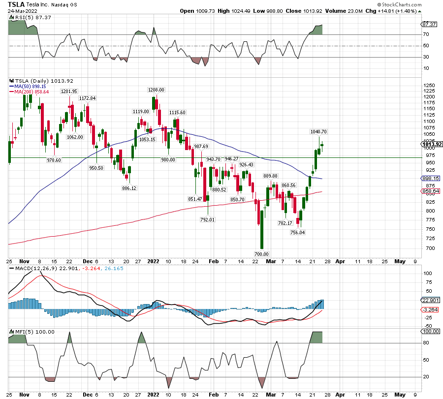
Task: Click the 850.70 price label
Action: coord(237,199)
